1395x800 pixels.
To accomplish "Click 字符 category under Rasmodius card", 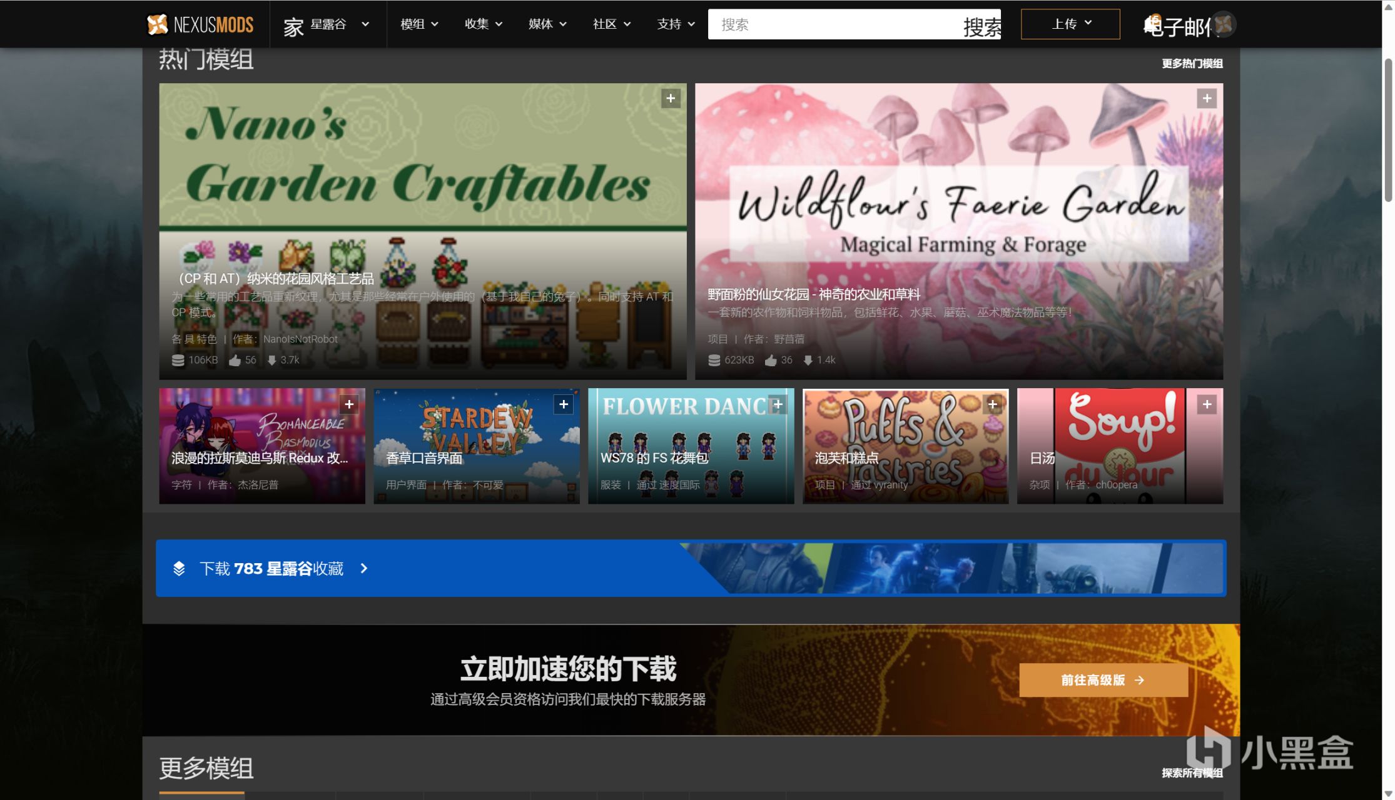I will click(182, 484).
